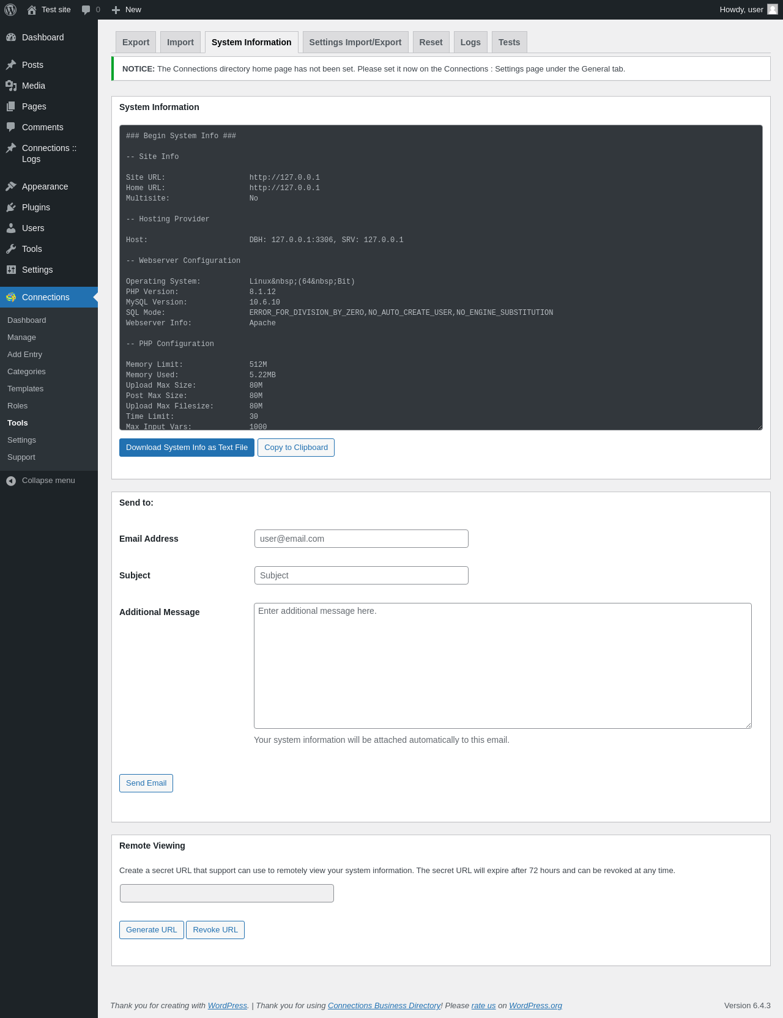Click Copy to Clipboard button
This screenshot has height=1018, width=783.
[x=296, y=448]
